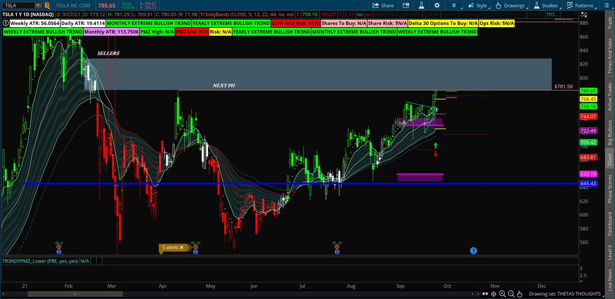Click the scrollbar left arrow

3,294
